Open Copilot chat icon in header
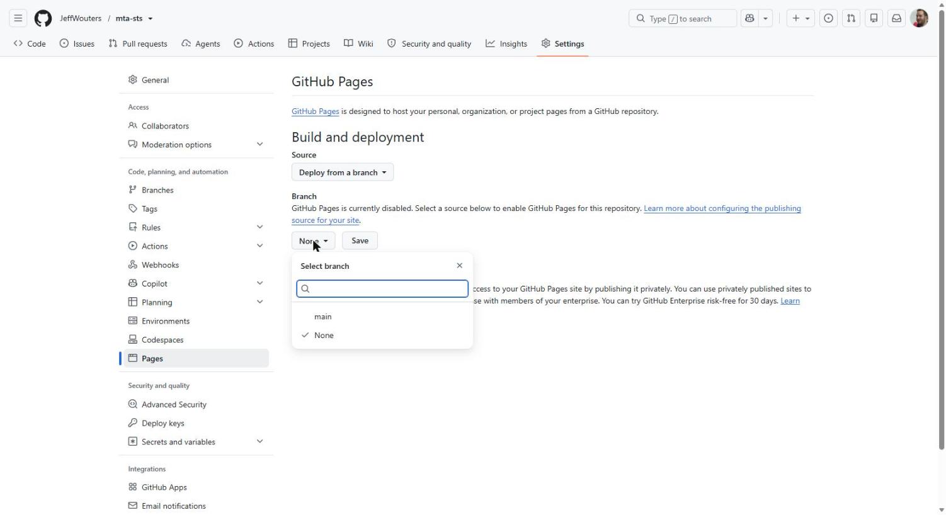This screenshot has height=515, width=946. tap(749, 18)
